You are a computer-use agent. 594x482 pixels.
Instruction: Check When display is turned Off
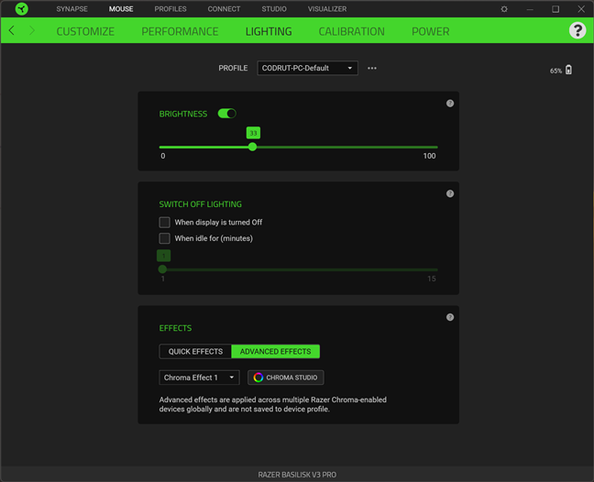(x=164, y=223)
